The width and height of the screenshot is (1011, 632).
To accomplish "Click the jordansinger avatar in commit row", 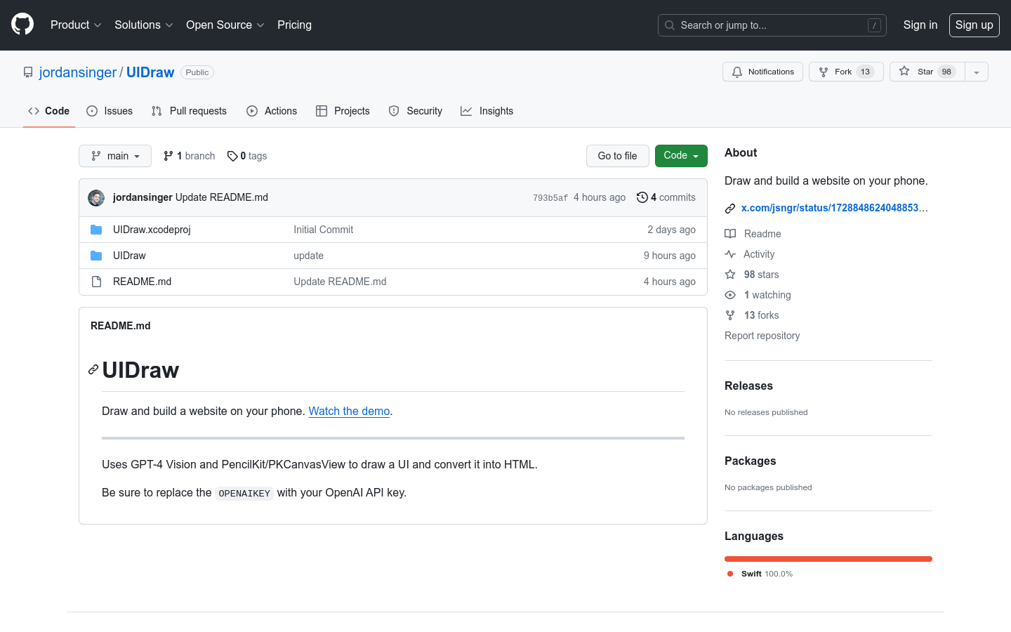I will [96, 198].
